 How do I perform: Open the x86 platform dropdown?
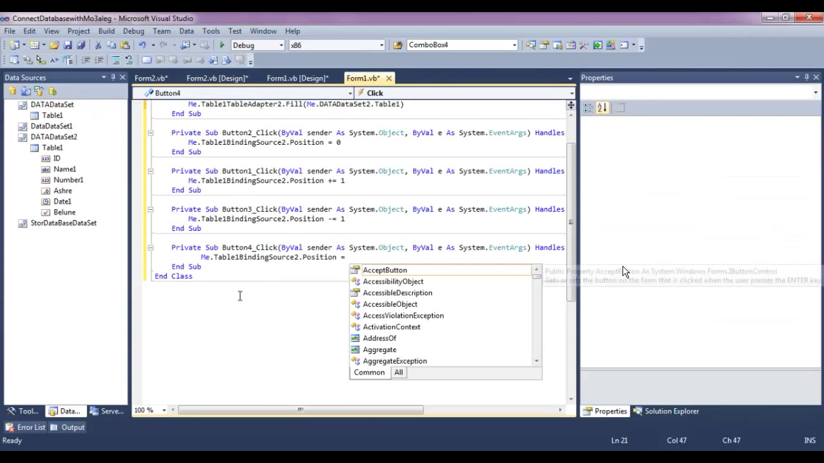381,45
